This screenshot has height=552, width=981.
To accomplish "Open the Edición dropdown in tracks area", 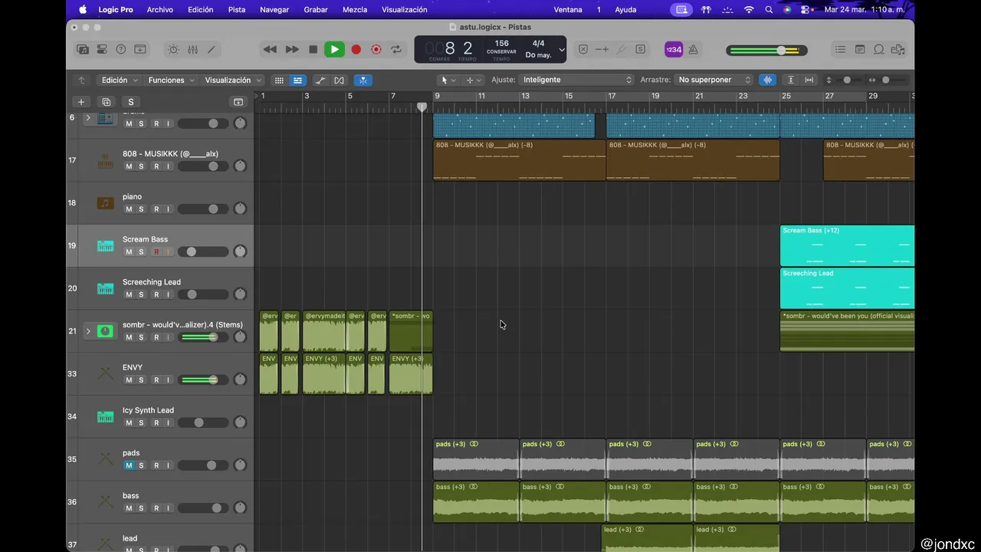I will (x=119, y=80).
